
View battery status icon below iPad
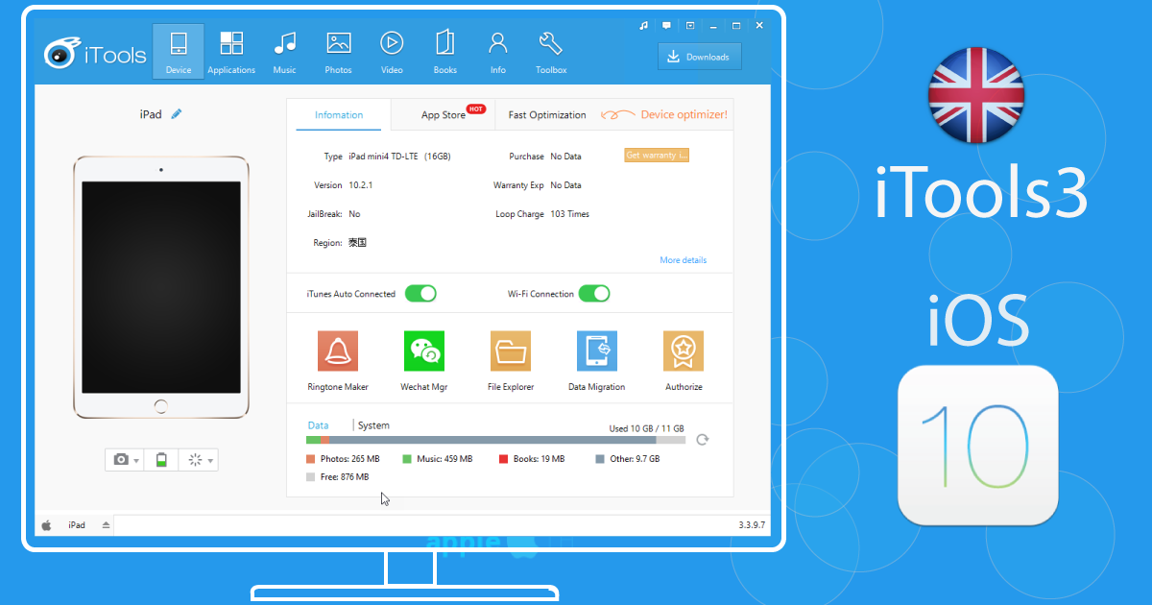[x=161, y=460]
